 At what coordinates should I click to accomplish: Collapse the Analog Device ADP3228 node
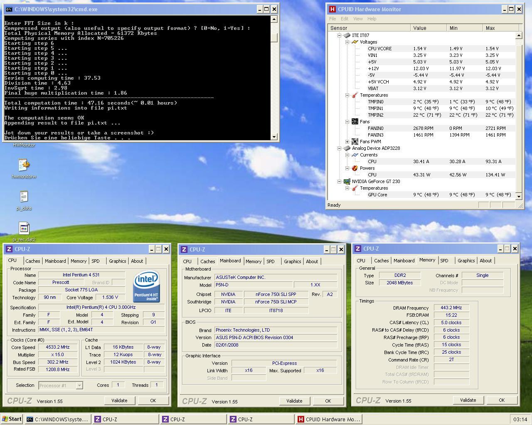(x=339, y=148)
